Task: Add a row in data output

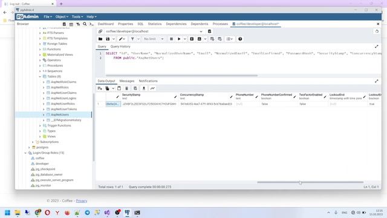Action: [100, 88]
